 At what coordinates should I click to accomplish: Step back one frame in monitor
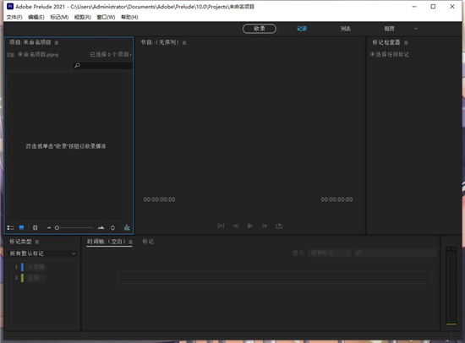[236, 226]
